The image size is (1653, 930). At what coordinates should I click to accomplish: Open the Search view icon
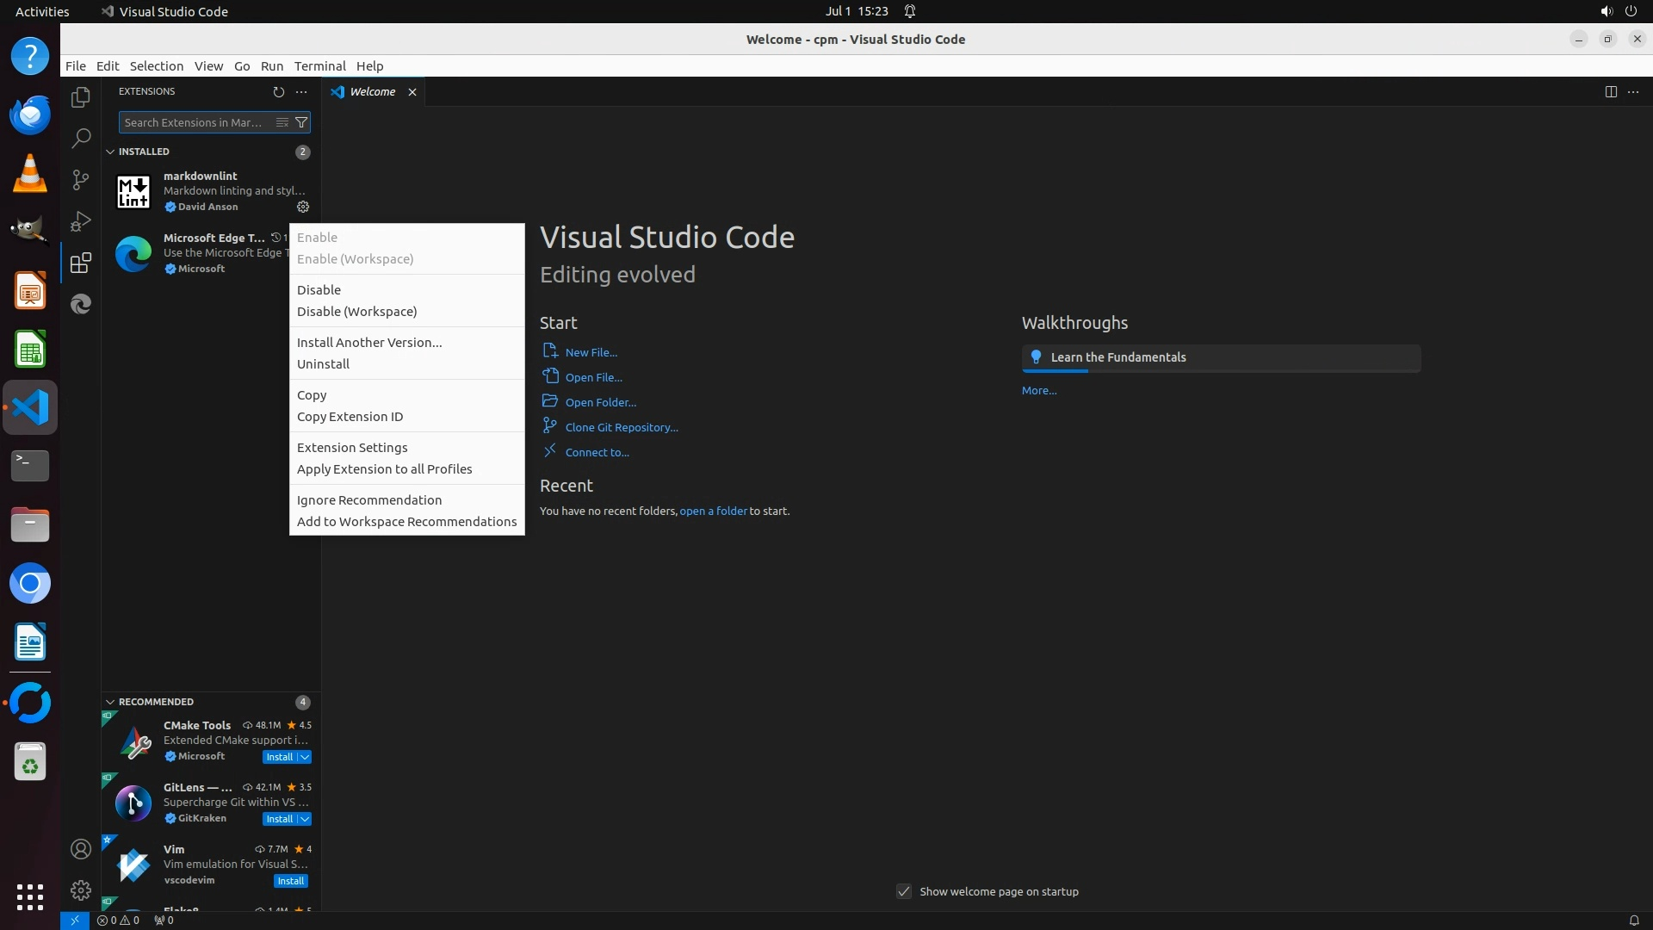click(80, 139)
